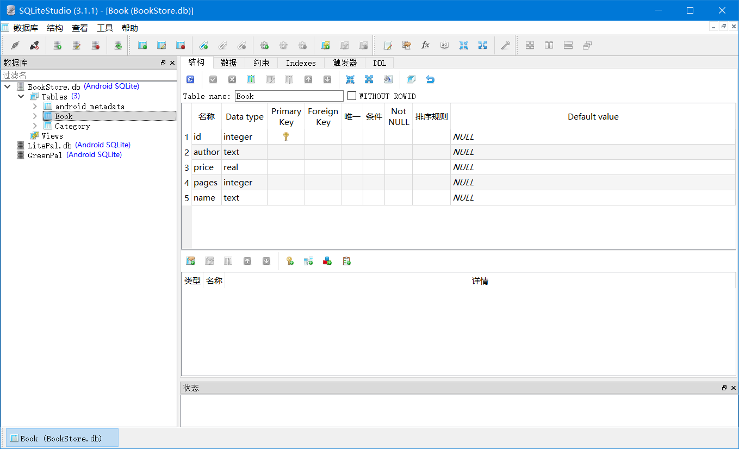
Task: Select the LitePal.db database in tree
Action: tap(49, 146)
